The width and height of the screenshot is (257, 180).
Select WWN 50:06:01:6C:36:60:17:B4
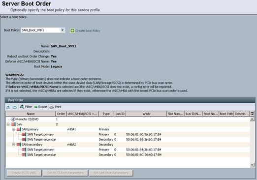144,155
